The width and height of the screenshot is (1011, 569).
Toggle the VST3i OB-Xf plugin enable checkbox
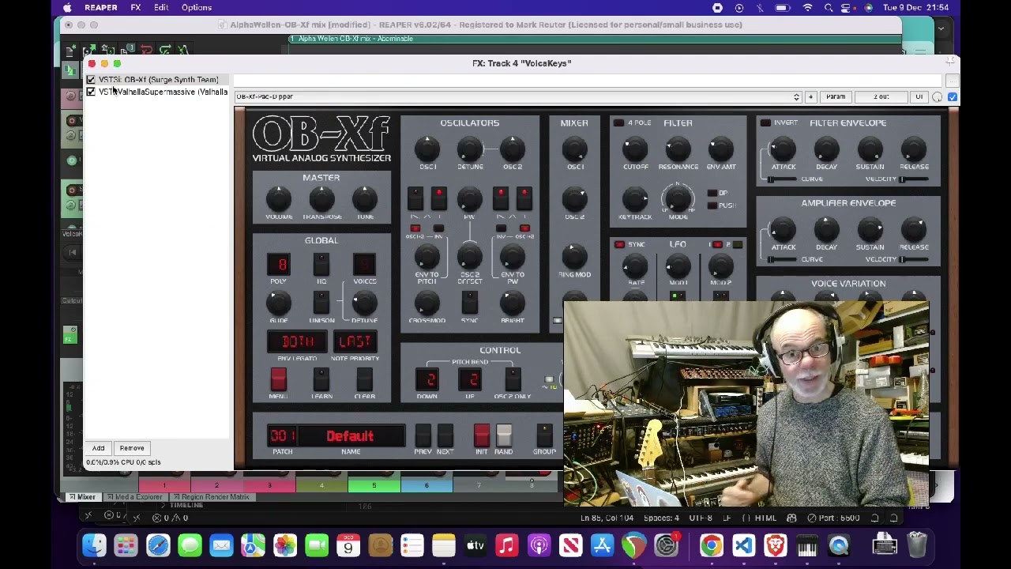coord(91,80)
